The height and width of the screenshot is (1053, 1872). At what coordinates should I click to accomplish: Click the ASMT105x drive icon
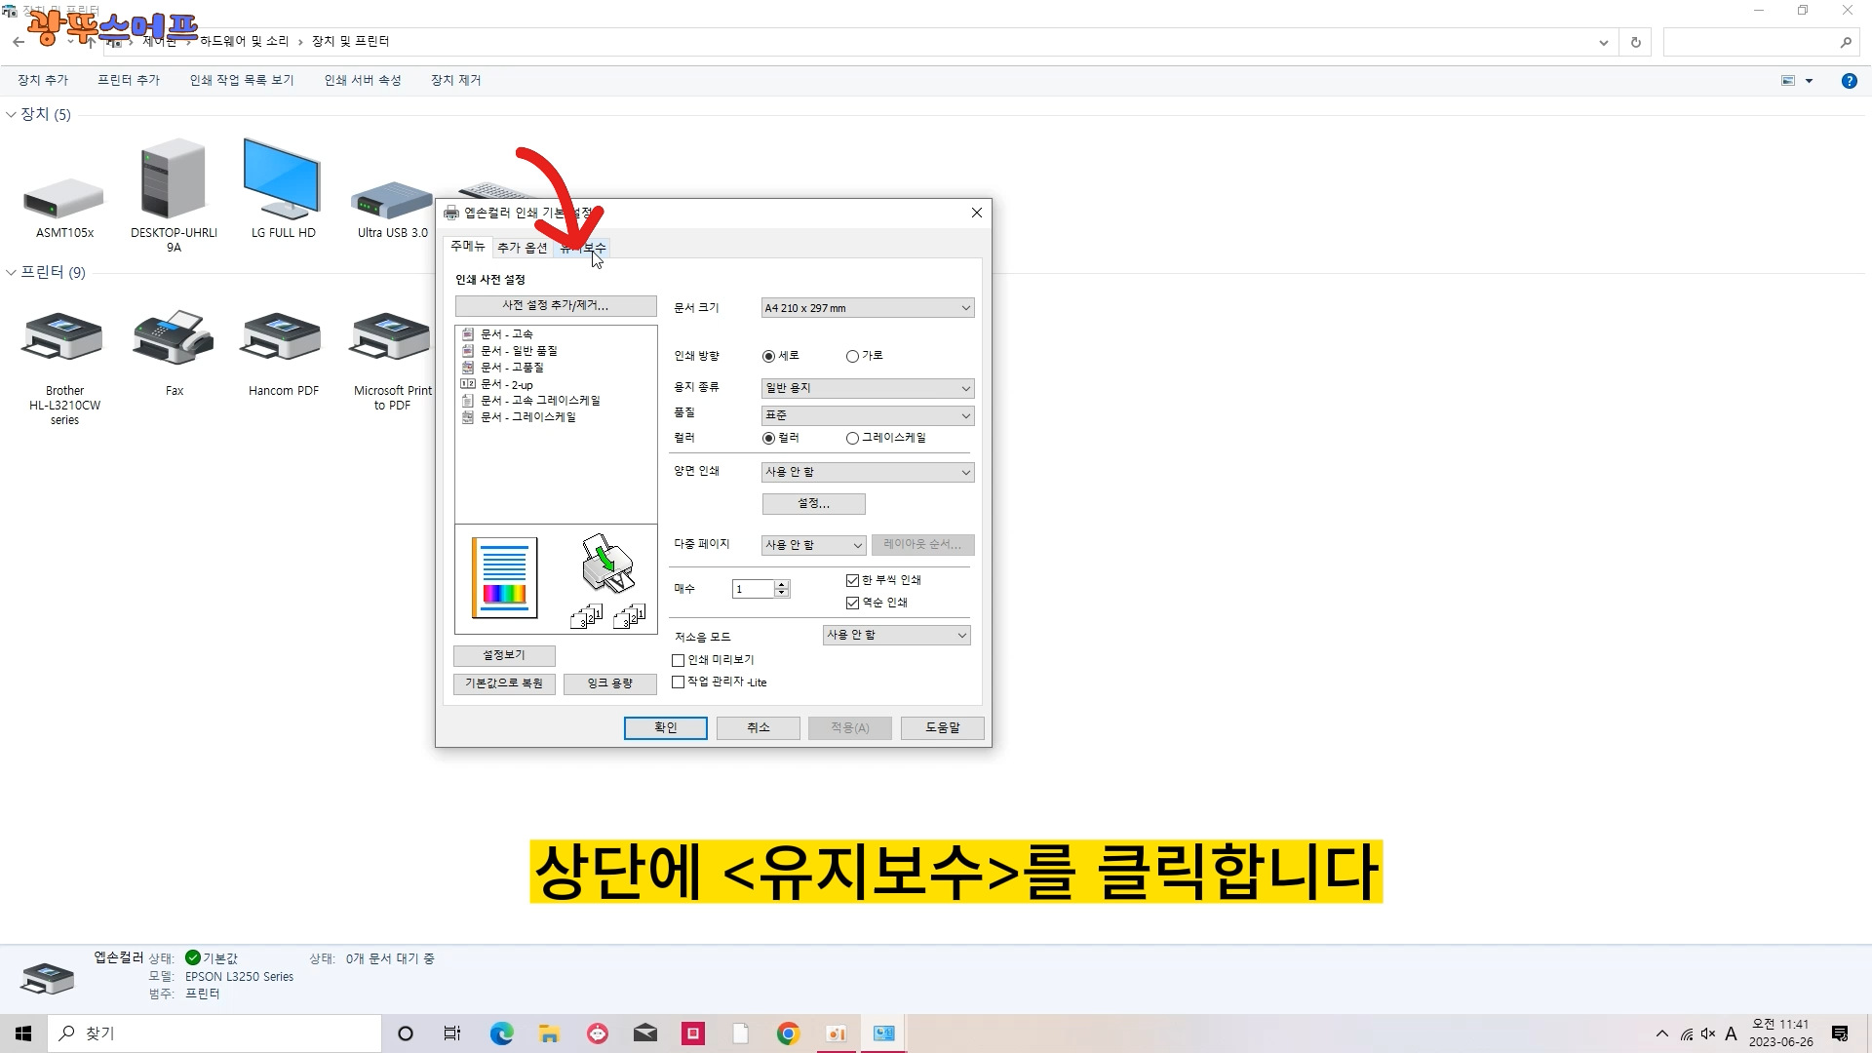[64, 198]
